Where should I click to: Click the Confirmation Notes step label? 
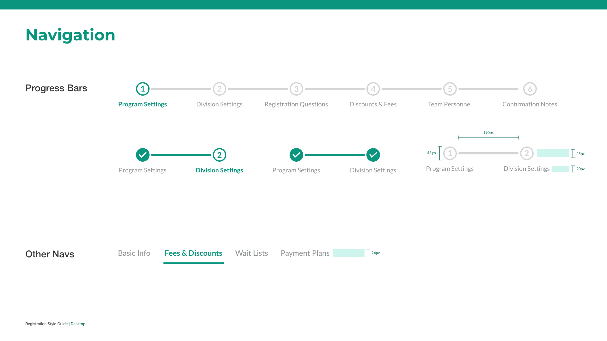[530, 104]
